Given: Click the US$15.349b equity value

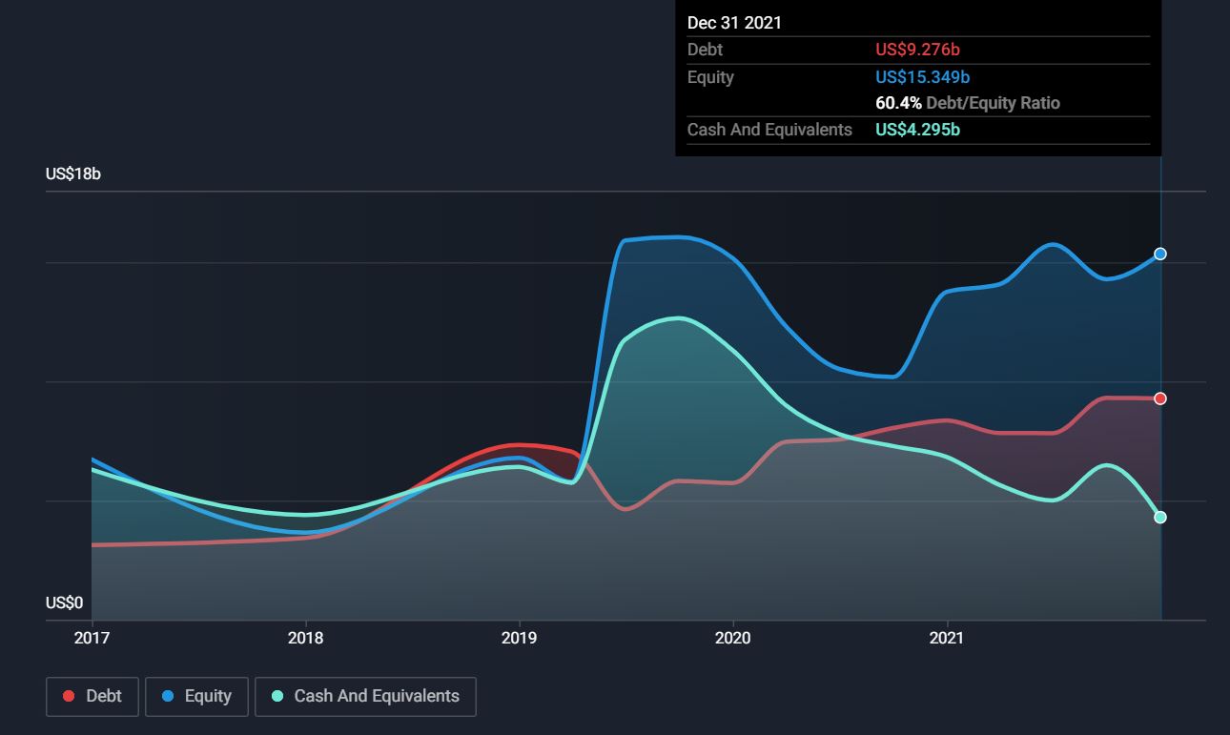Looking at the screenshot, I should [922, 76].
